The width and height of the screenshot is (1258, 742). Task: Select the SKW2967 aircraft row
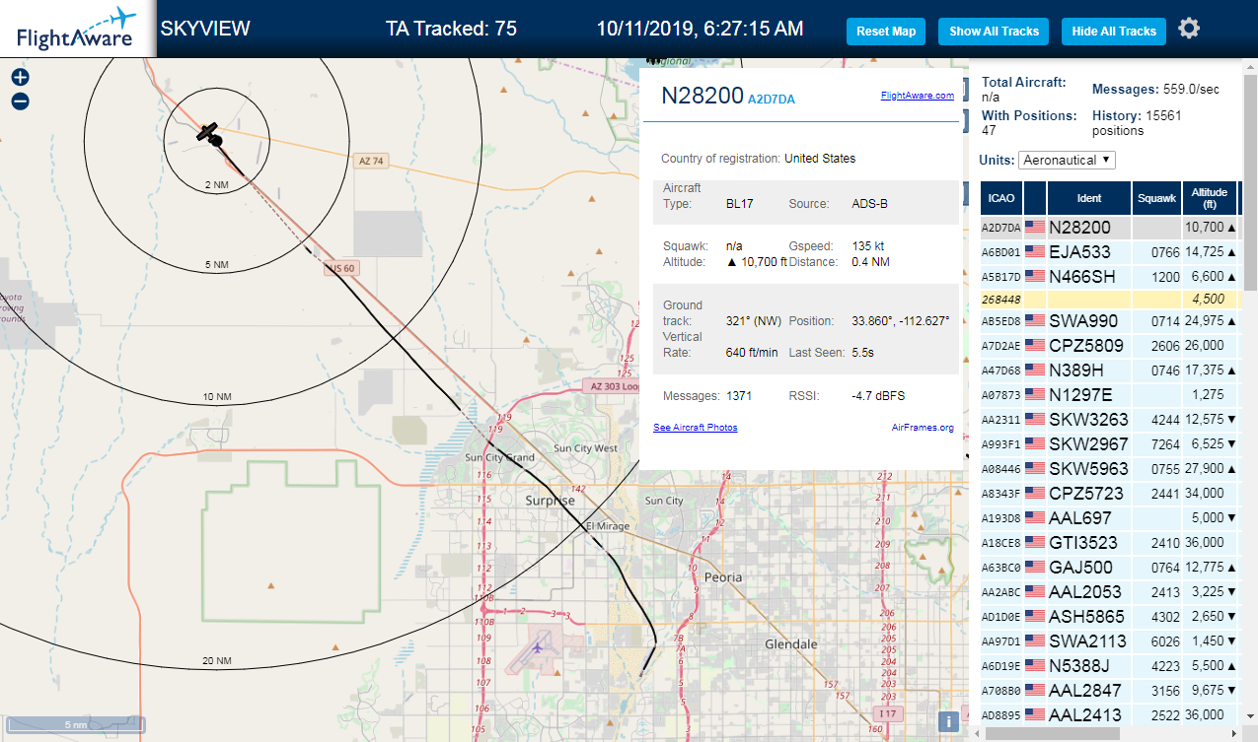point(1109,444)
